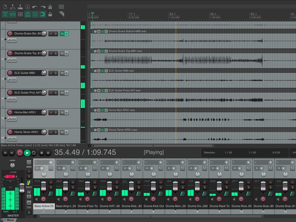Select the Drums-Kick Out mixer channel label
296x222 pixels.
pos(154,206)
